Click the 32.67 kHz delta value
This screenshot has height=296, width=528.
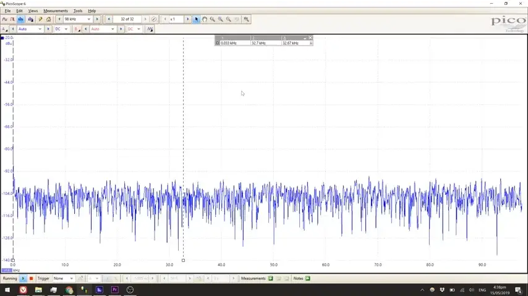[x=291, y=43]
